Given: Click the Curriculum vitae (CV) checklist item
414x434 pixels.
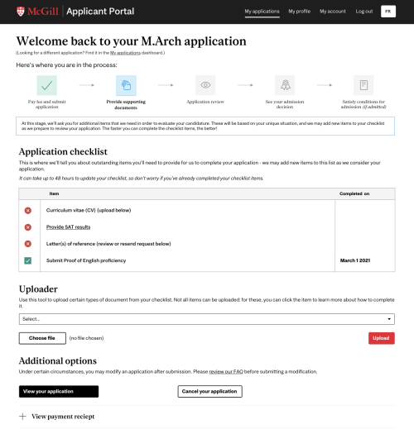Looking at the screenshot, I should click(89, 210).
